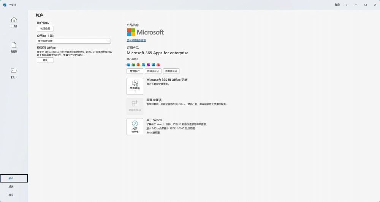Click the '订阅产品' label
380x202 pixels.
pos(133,48)
